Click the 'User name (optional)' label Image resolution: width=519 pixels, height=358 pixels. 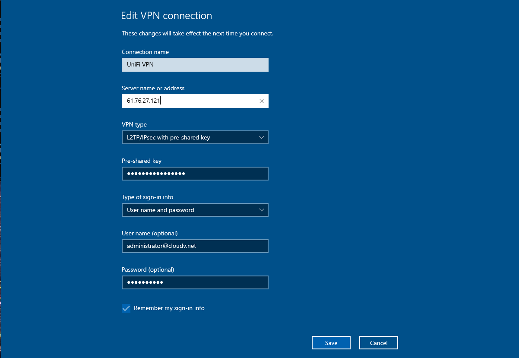[x=150, y=233]
